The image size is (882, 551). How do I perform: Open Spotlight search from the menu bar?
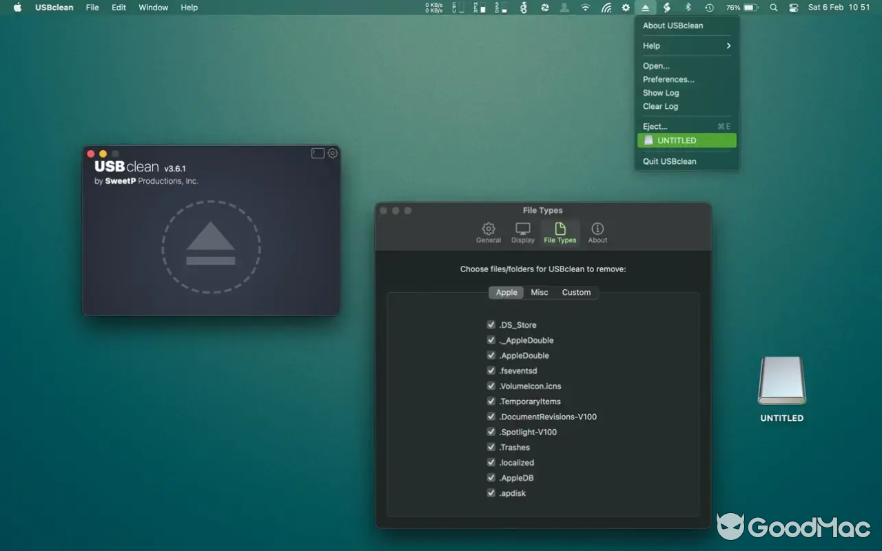[x=774, y=7]
